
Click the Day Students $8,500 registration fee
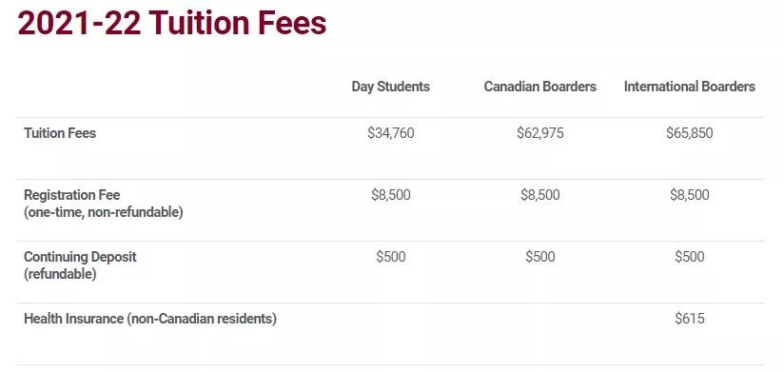point(390,195)
